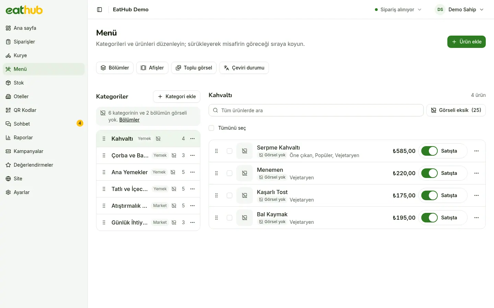Click the drag handle for Tatlı ve İçecek category
This screenshot has height=308, width=494.
coord(104,189)
